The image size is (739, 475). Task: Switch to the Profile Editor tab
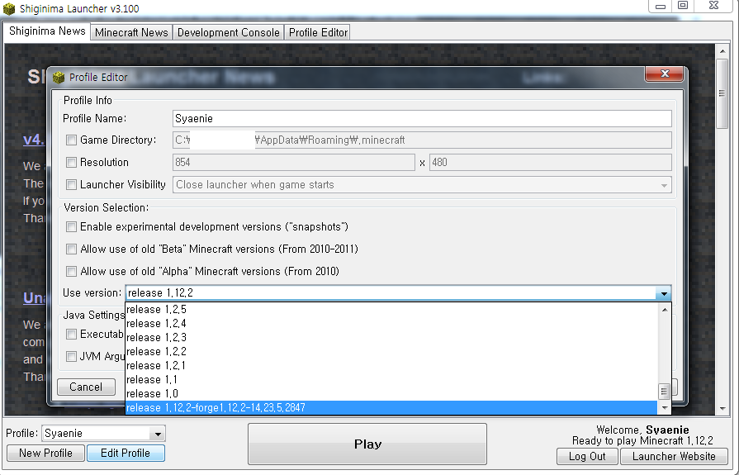point(318,32)
